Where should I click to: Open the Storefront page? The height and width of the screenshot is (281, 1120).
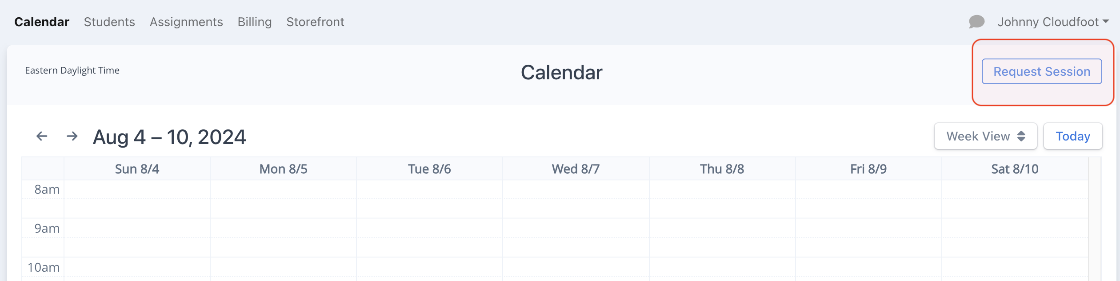point(315,22)
